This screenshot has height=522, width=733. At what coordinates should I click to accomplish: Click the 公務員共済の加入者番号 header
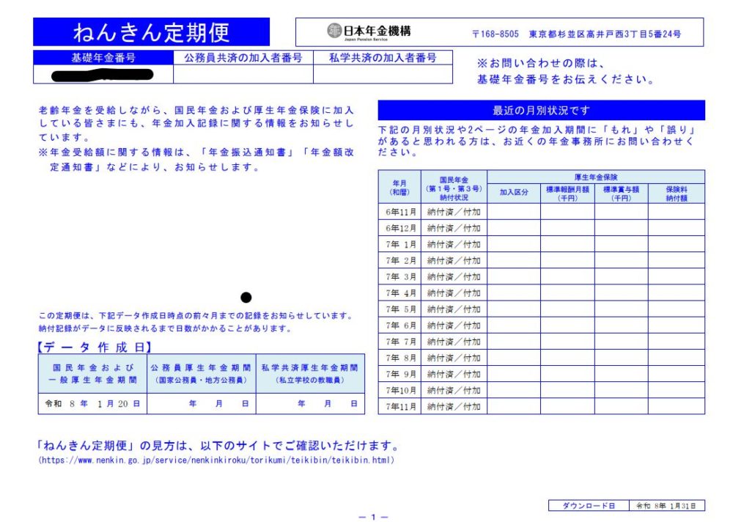[243, 58]
